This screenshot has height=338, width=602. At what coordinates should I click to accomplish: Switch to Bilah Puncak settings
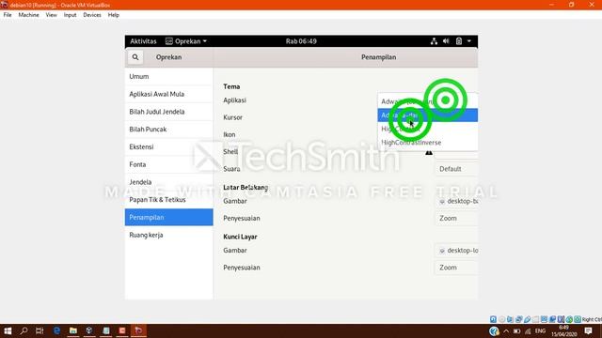[x=169, y=130]
